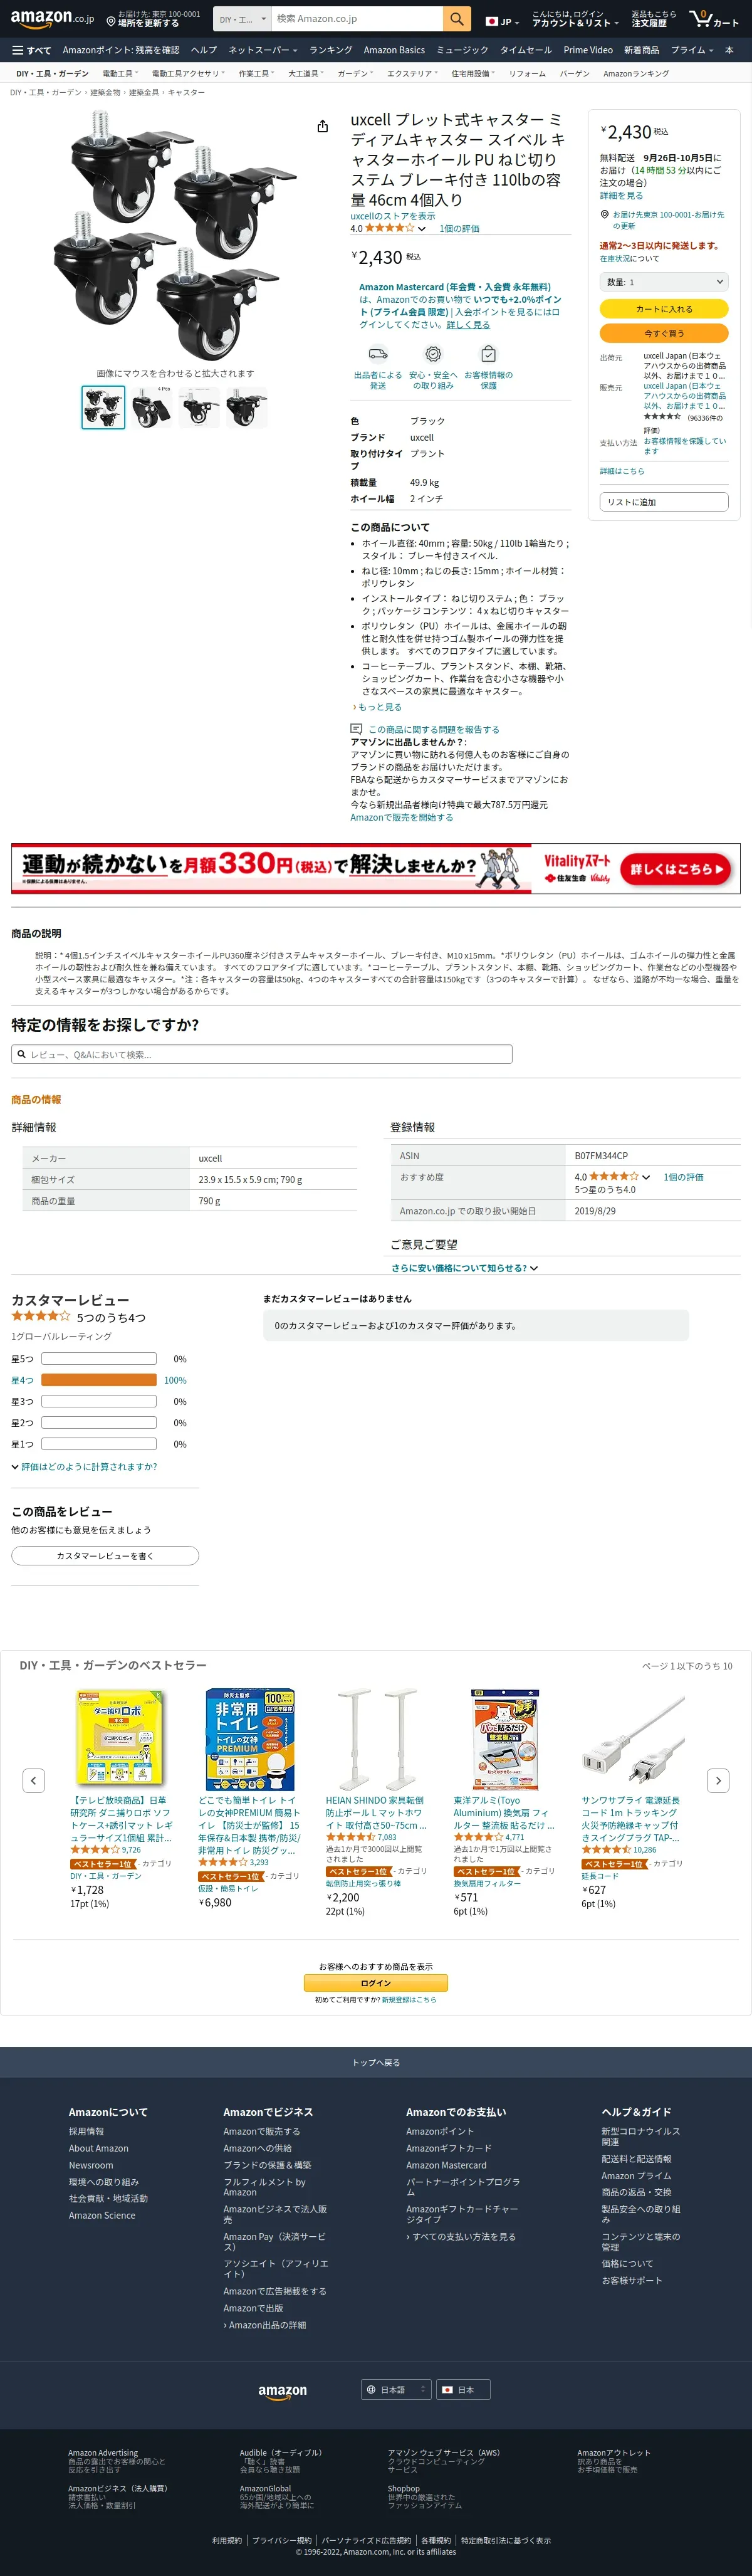Open Prime Video nav item
This screenshot has width=752, height=2576.
(588, 50)
